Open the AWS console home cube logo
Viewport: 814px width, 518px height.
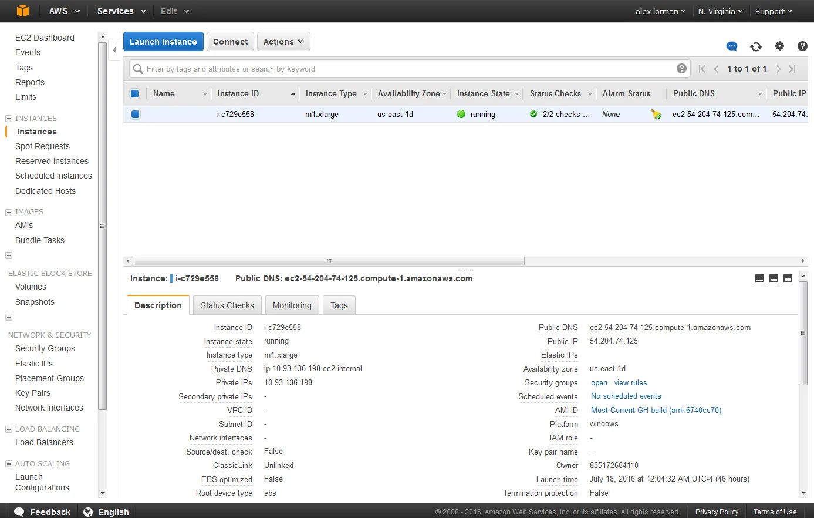(x=22, y=11)
